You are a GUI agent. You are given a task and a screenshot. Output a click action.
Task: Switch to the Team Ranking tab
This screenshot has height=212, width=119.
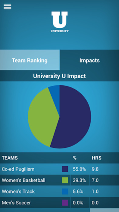click(x=30, y=60)
